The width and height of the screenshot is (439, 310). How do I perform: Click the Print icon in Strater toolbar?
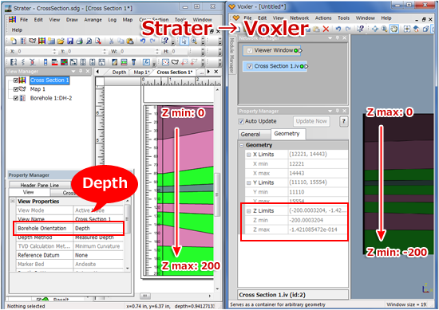(x=79, y=41)
